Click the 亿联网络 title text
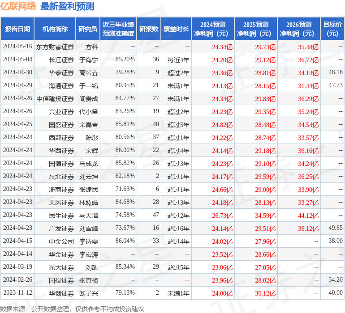Image resolution: width=345 pixels, height=313 pixels. (18, 6)
